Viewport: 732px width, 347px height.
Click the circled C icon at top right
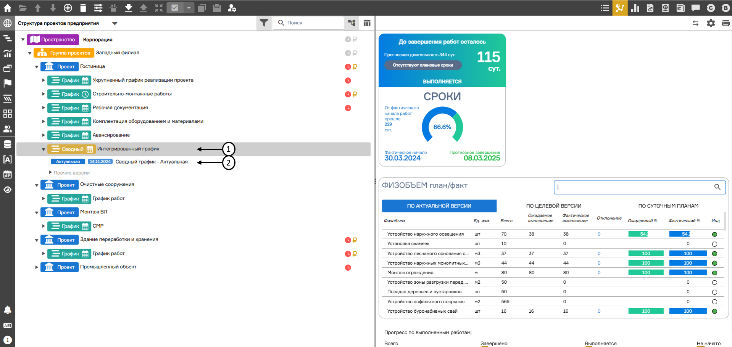pyautogui.click(x=711, y=8)
